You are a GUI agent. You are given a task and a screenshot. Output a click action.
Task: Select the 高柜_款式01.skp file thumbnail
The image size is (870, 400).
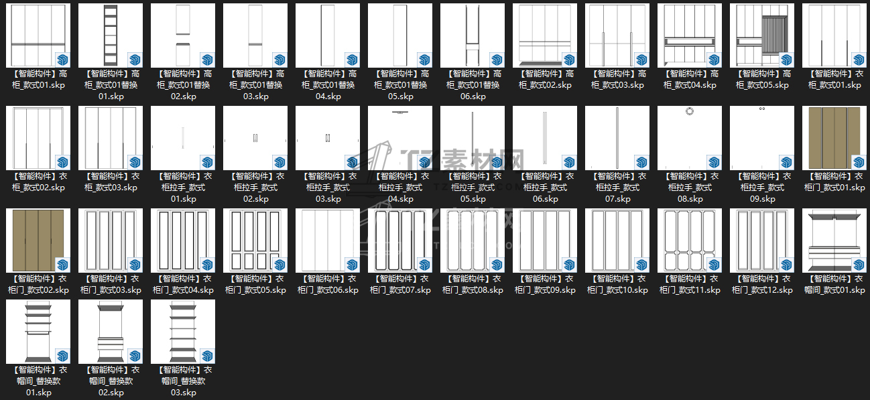point(38,36)
